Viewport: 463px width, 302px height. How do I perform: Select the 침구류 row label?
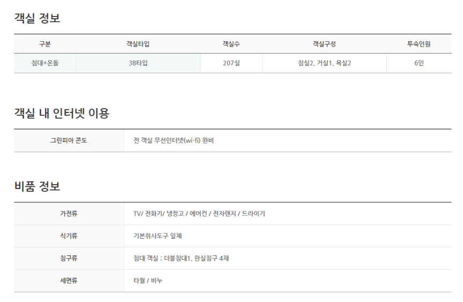pyautogui.click(x=69, y=258)
